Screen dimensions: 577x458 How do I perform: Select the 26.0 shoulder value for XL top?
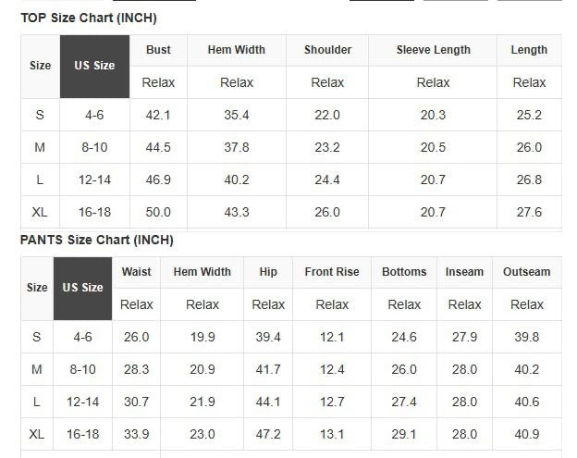pos(327,213)
